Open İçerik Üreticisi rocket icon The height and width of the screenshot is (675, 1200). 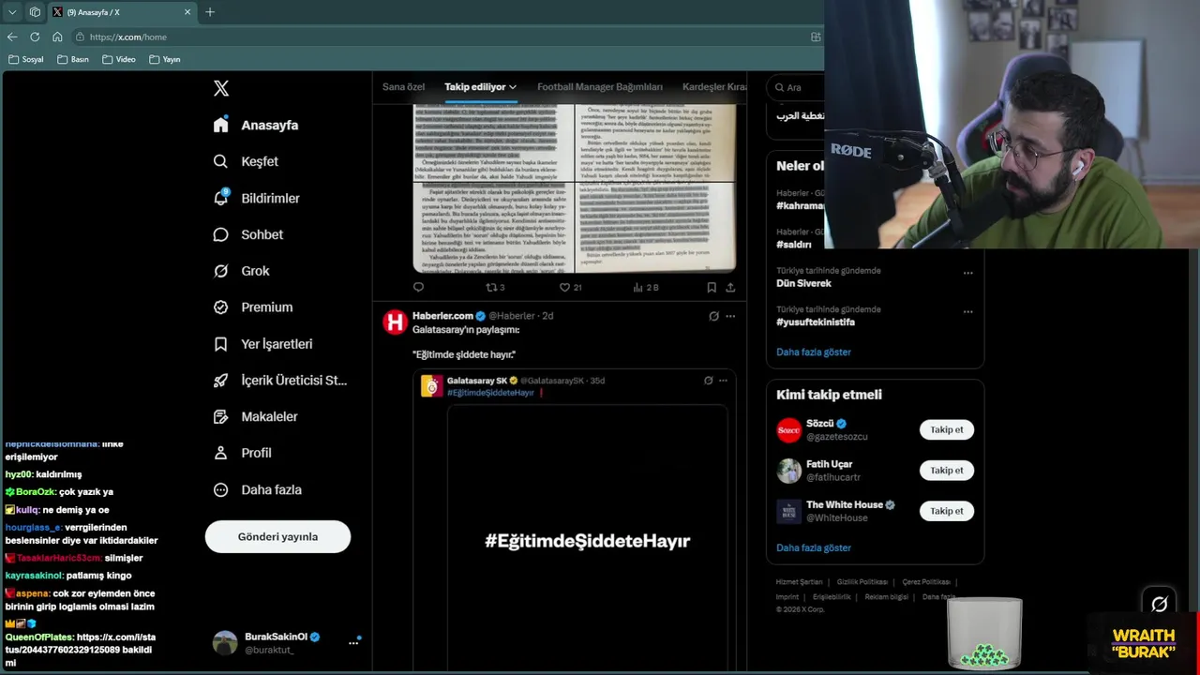221,380
